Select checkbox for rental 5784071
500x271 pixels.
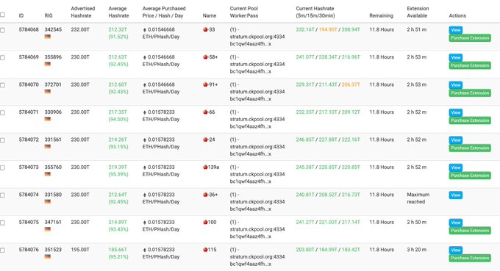(2, 112)
